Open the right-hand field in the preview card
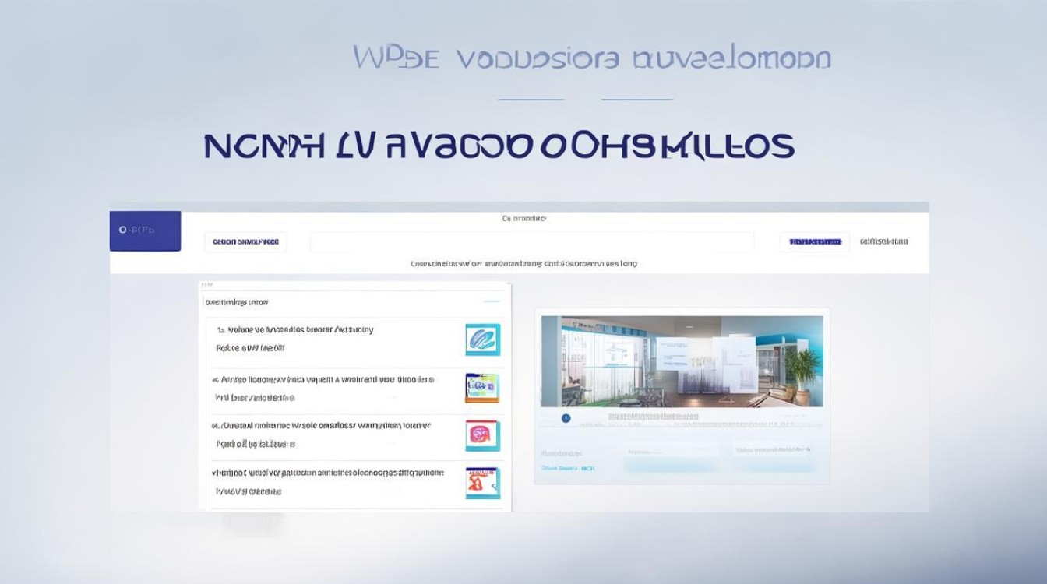Viewport: 1047px width, 584px height. (775, 450)
